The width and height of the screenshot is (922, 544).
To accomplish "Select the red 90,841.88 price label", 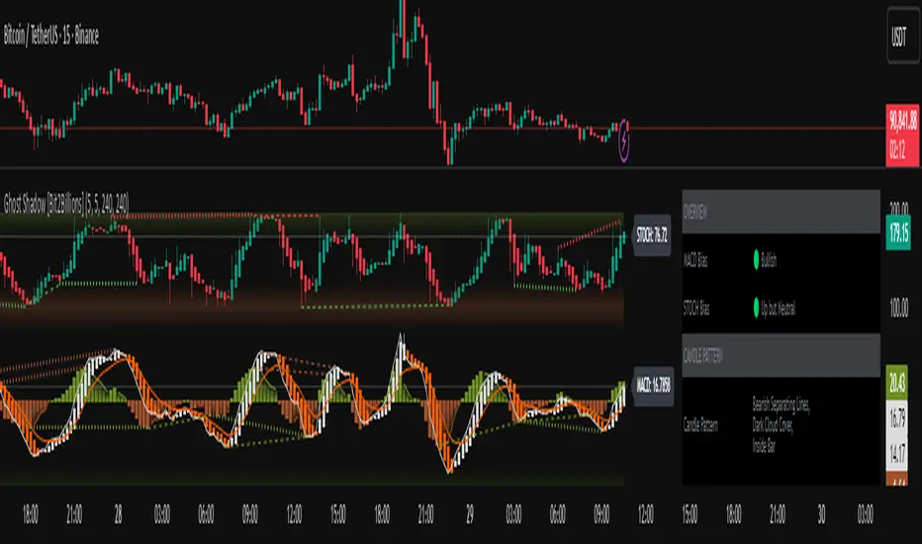I will [x=902, y=121].
